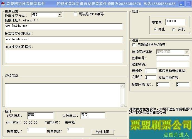
Task: Open the 票盟刷票公司 banner ad
Action: point(161,127)
